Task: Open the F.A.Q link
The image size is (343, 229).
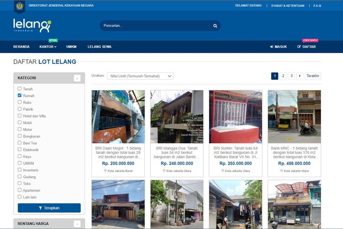Action: click(317, 5)
